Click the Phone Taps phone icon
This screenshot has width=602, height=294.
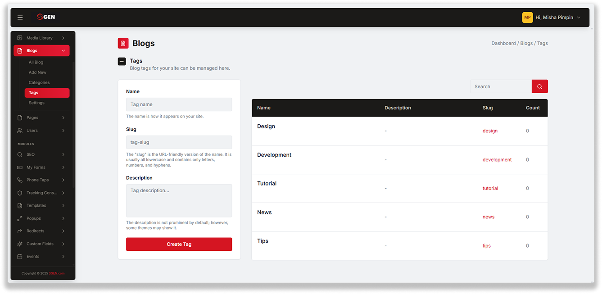pyautogui.click(x=20, y=180)
